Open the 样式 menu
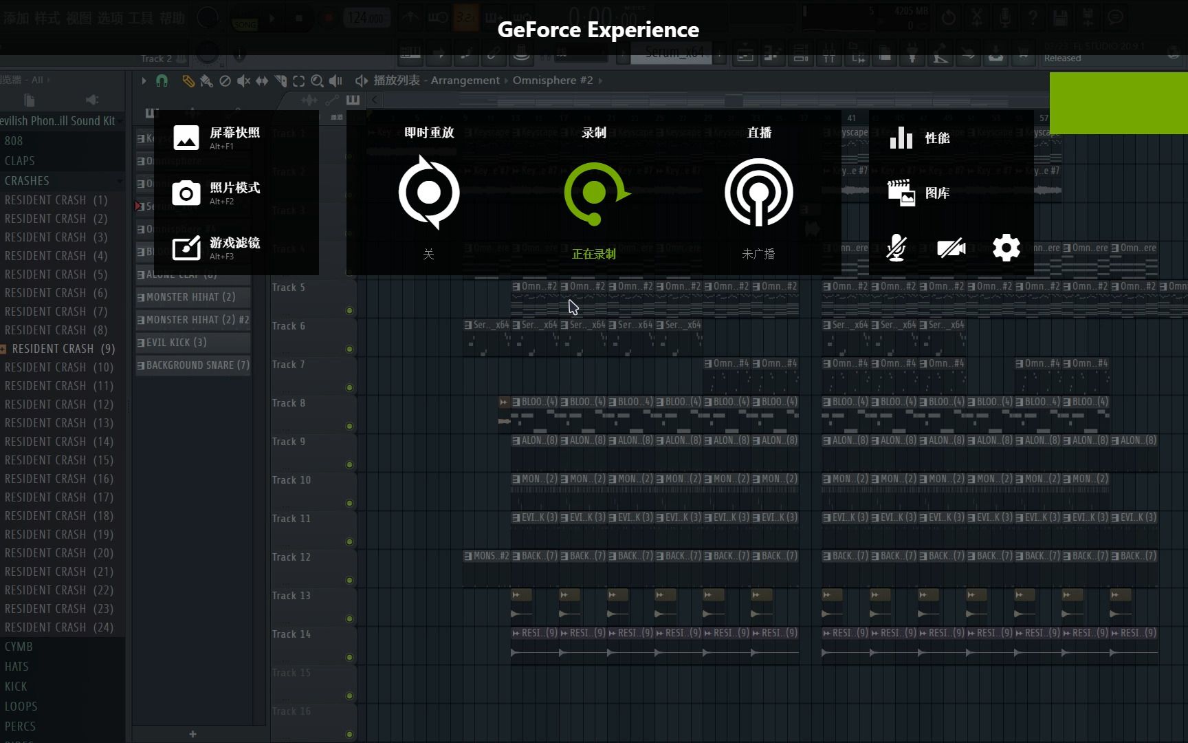This screenshot has width=1188, height=743. [x=47, y=18]
